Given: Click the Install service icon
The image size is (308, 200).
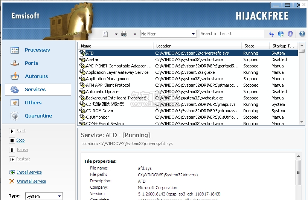Looking at the screenshot, I should (x=12, y=173).
